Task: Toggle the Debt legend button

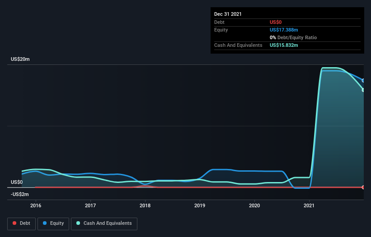Action: tap(21, 223)
